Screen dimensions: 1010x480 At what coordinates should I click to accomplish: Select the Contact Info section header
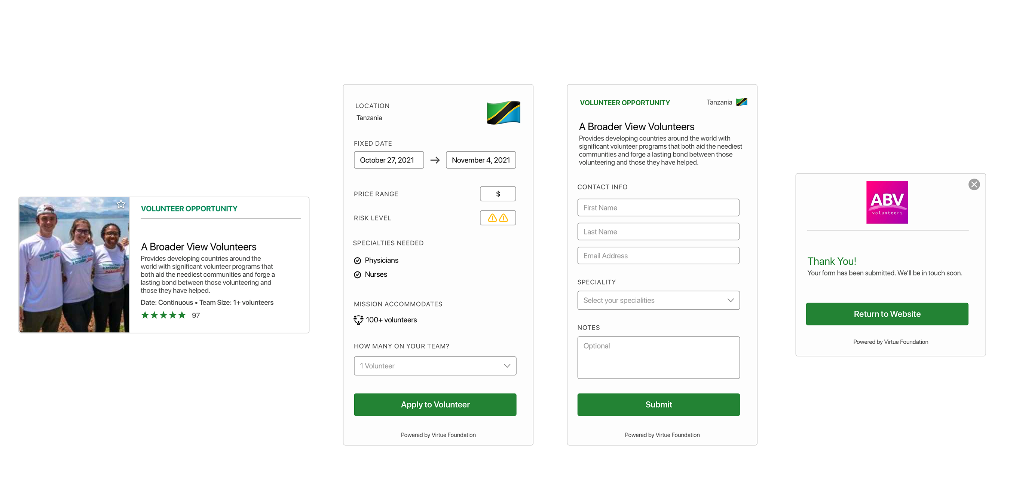click(602, 187)
